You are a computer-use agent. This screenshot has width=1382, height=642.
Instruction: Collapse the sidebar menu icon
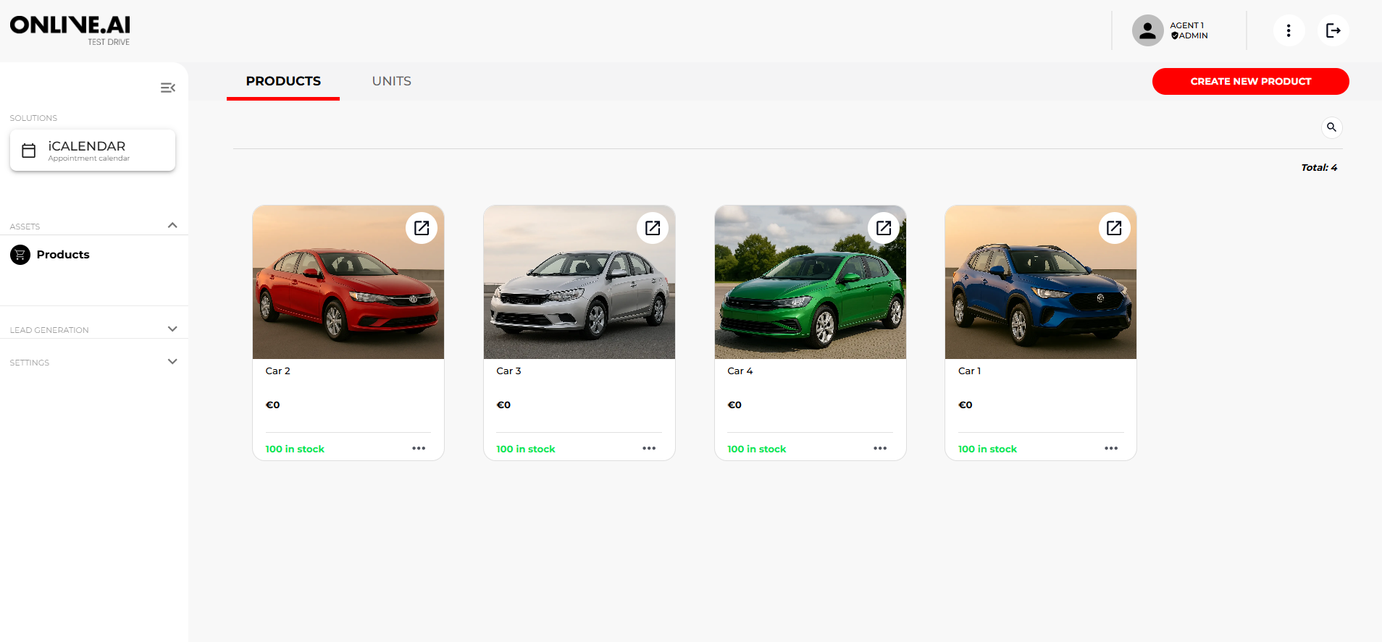pos(168,88)
